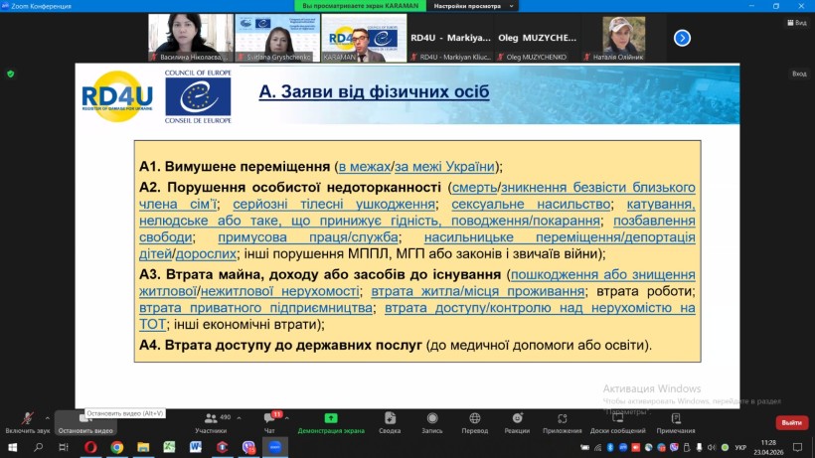Click the Вход button on the right

[799, 74]
